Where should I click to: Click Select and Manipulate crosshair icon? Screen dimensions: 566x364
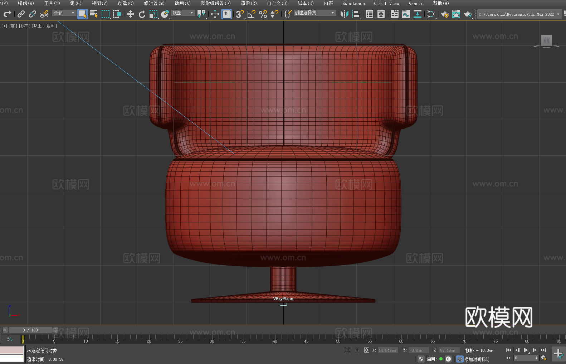[215, 14]
